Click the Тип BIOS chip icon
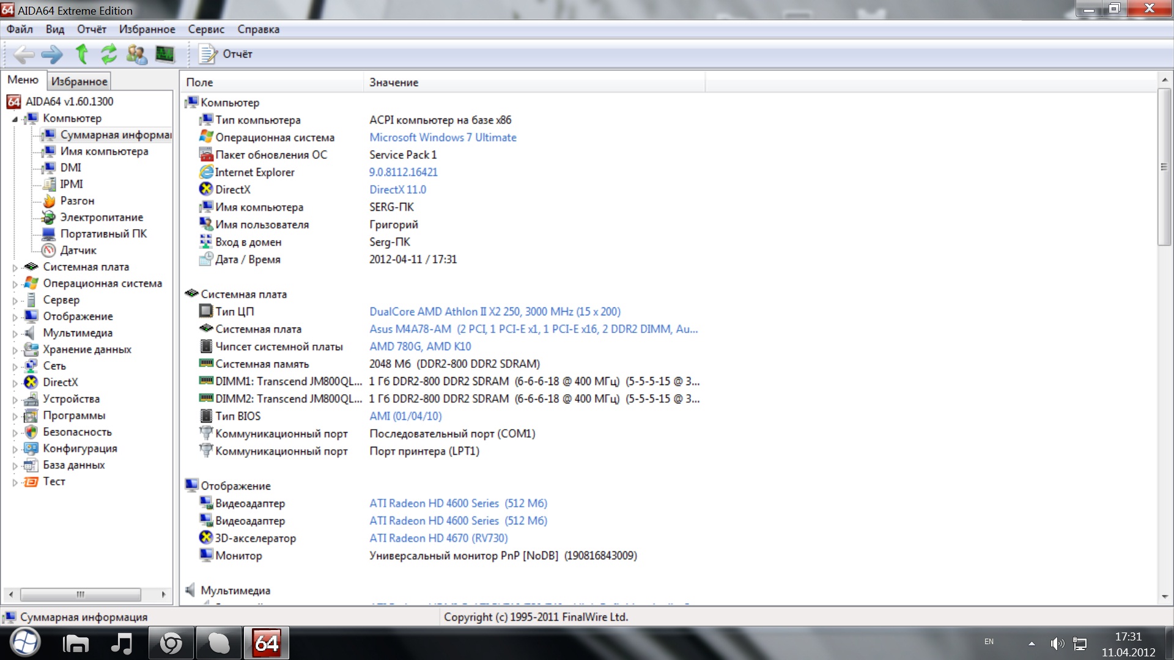 (206, 416)
